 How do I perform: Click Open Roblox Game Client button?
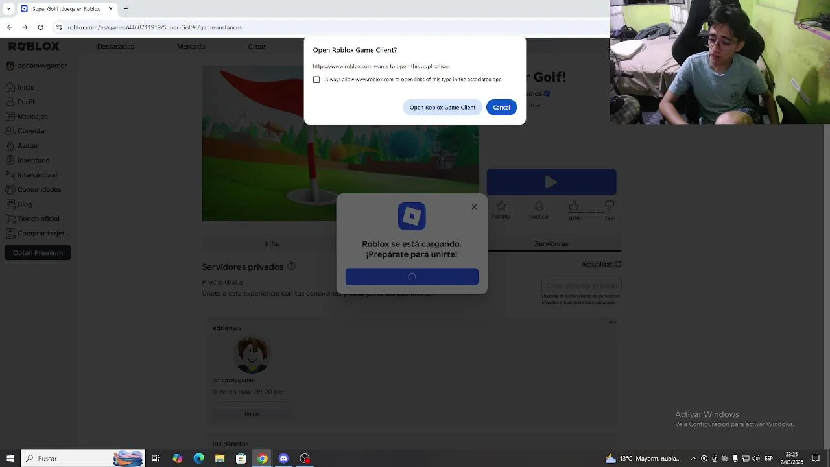pos(442,108)
